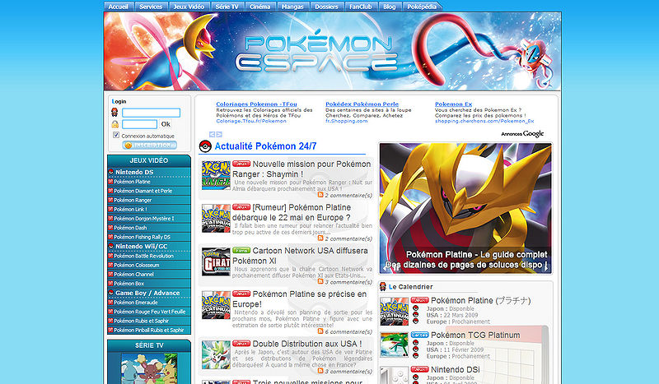Click the Giratina Pokémon Platine guide banner

(x=465, y=209)
